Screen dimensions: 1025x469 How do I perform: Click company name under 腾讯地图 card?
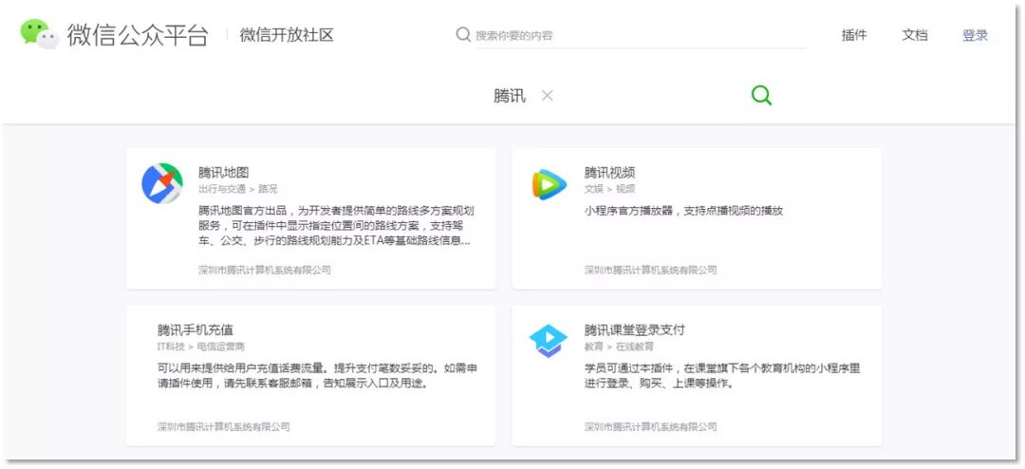(x=265, y=270)
